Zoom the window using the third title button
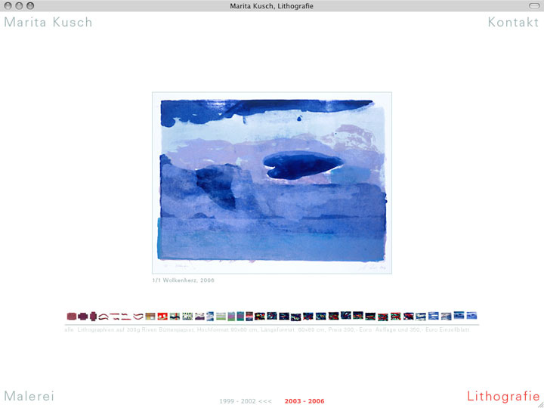 click(30, 6)
